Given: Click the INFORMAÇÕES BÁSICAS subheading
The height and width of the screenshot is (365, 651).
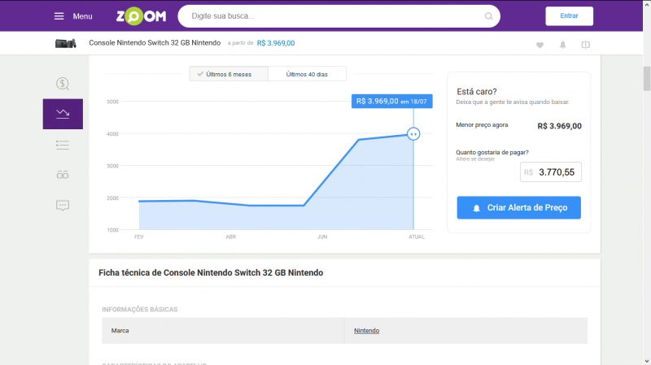Looking at the screenshot, I should [x=139, y=310].
